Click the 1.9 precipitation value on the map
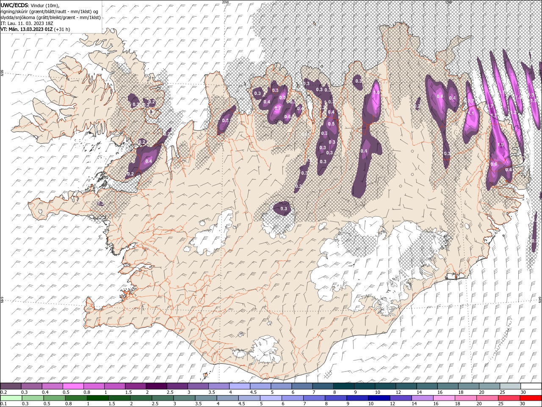The image size is (542, 407). pyautogui.click(x=501, y=145)
